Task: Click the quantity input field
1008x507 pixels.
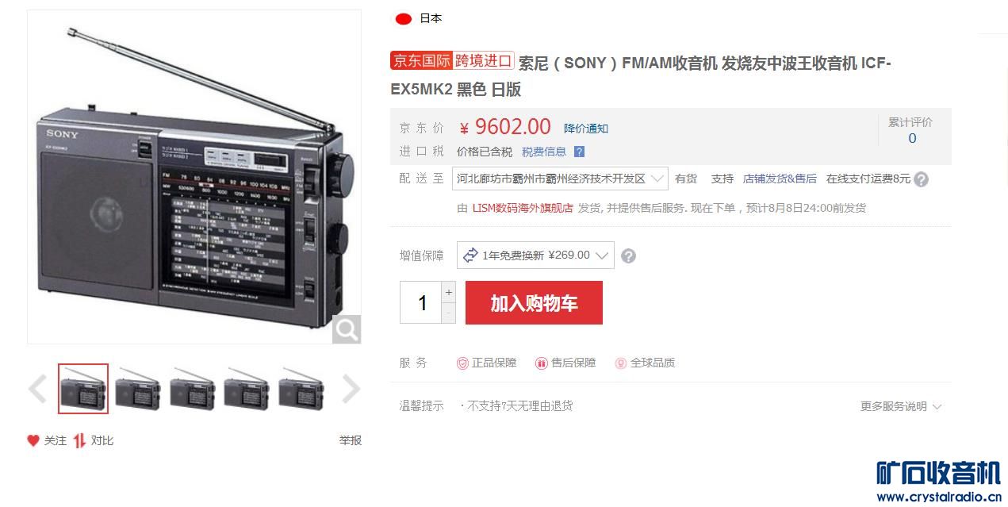Action: click(x=420, y=302)
